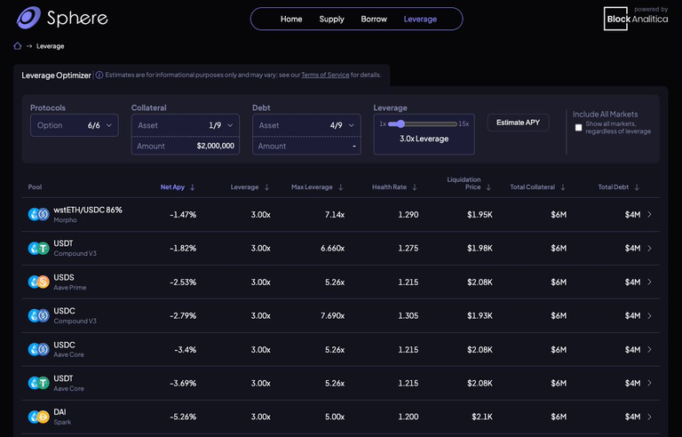Expand the DAI Spark row chevron
Image resolution: width=682 pixels, height=437 pixels.
(649, 417)
